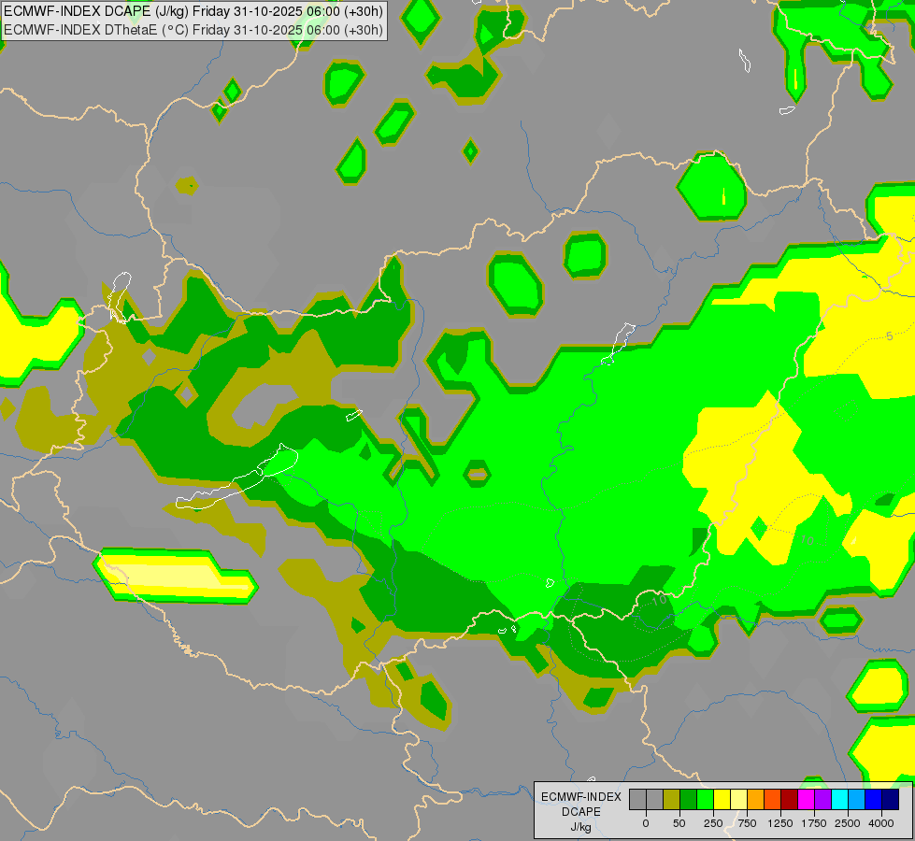Screen dimensions: 915x841
Task: Click the DThetaE title line in header
Action: pyautogui.click(x=193, y=30)
